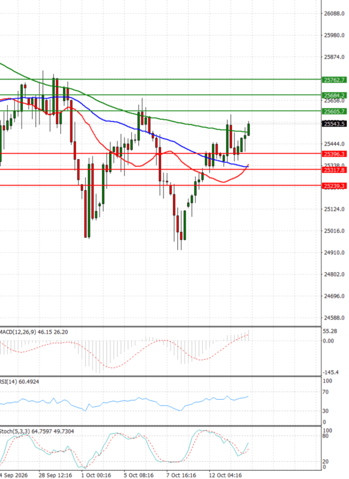Viewport: 349px width, 479px height.
Task: Click the 25980.0 price axis value
Action: tap(334, 35)
